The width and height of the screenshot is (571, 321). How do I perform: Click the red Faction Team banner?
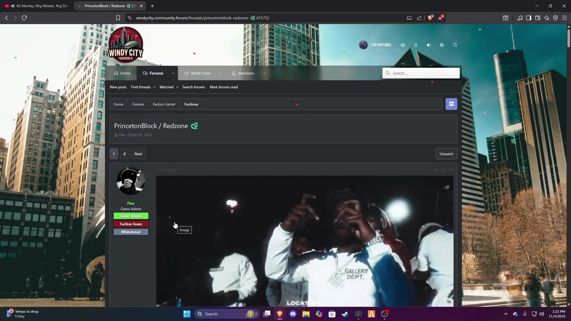point(131,224)
